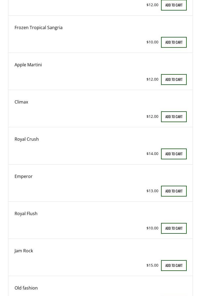Add Frozen Tropical Sangria to cart
This screenshot has height=296, width=201.
pos(174,42)
